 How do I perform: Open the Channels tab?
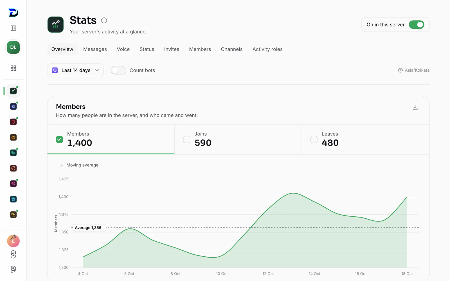click(232, 49)
